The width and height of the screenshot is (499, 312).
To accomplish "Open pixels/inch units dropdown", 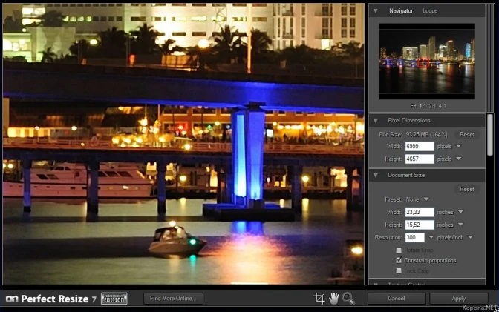I will coord(470,237).
